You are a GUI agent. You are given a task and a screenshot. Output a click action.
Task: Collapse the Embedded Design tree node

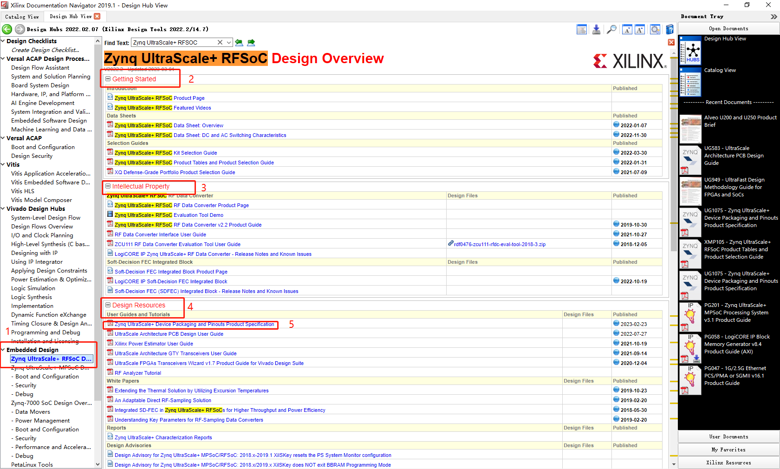pyautogui.click(x=3, y=350)
